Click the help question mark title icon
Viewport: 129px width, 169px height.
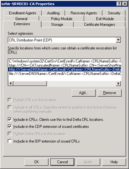tap(119, 4)
